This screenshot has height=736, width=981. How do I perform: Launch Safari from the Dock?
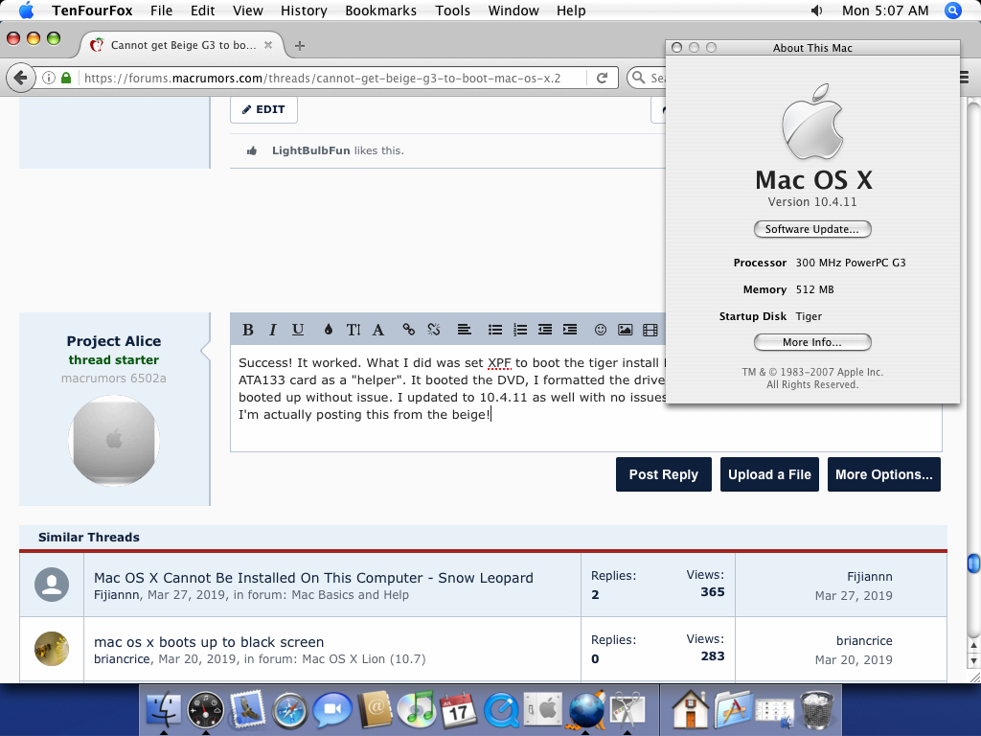pyautogui.click(x=289, y=710)
